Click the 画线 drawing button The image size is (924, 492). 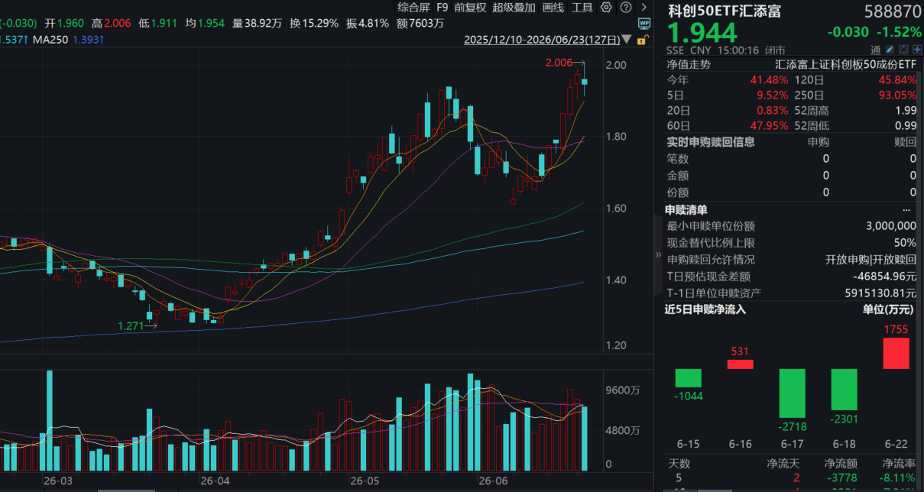[553, 7]
